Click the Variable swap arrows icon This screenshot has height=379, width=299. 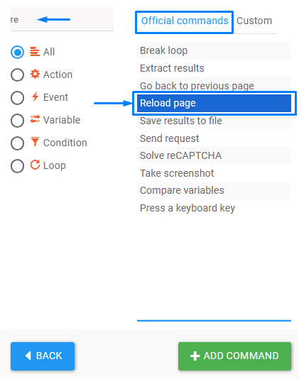tap(35, 119)
